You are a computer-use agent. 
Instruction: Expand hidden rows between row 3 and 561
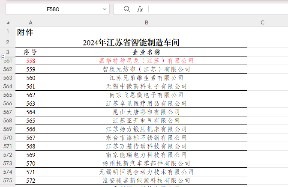point(3,56)
